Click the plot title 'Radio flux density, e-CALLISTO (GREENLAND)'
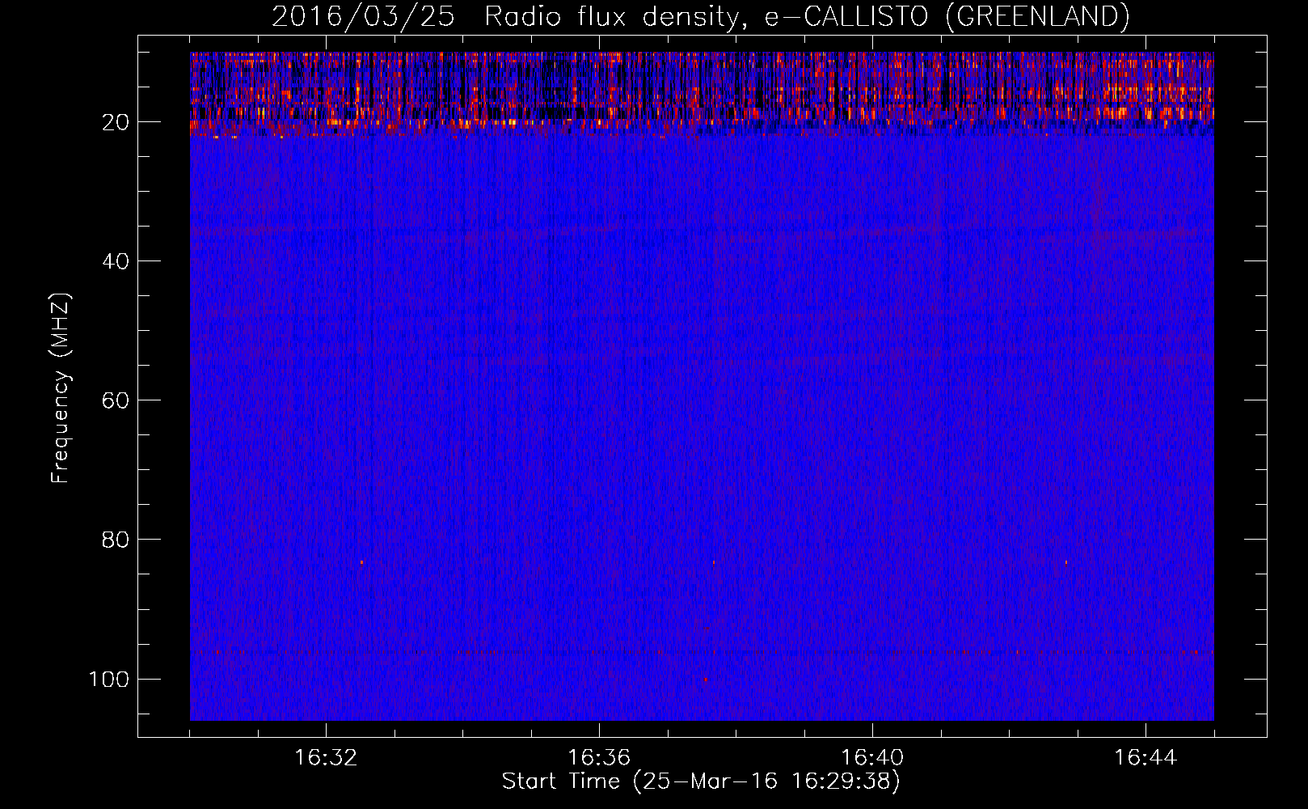The width and height of the screenshot is (1308, 809). [x=807, y=17]
